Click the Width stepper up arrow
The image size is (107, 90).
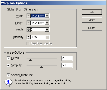(29, 15)
